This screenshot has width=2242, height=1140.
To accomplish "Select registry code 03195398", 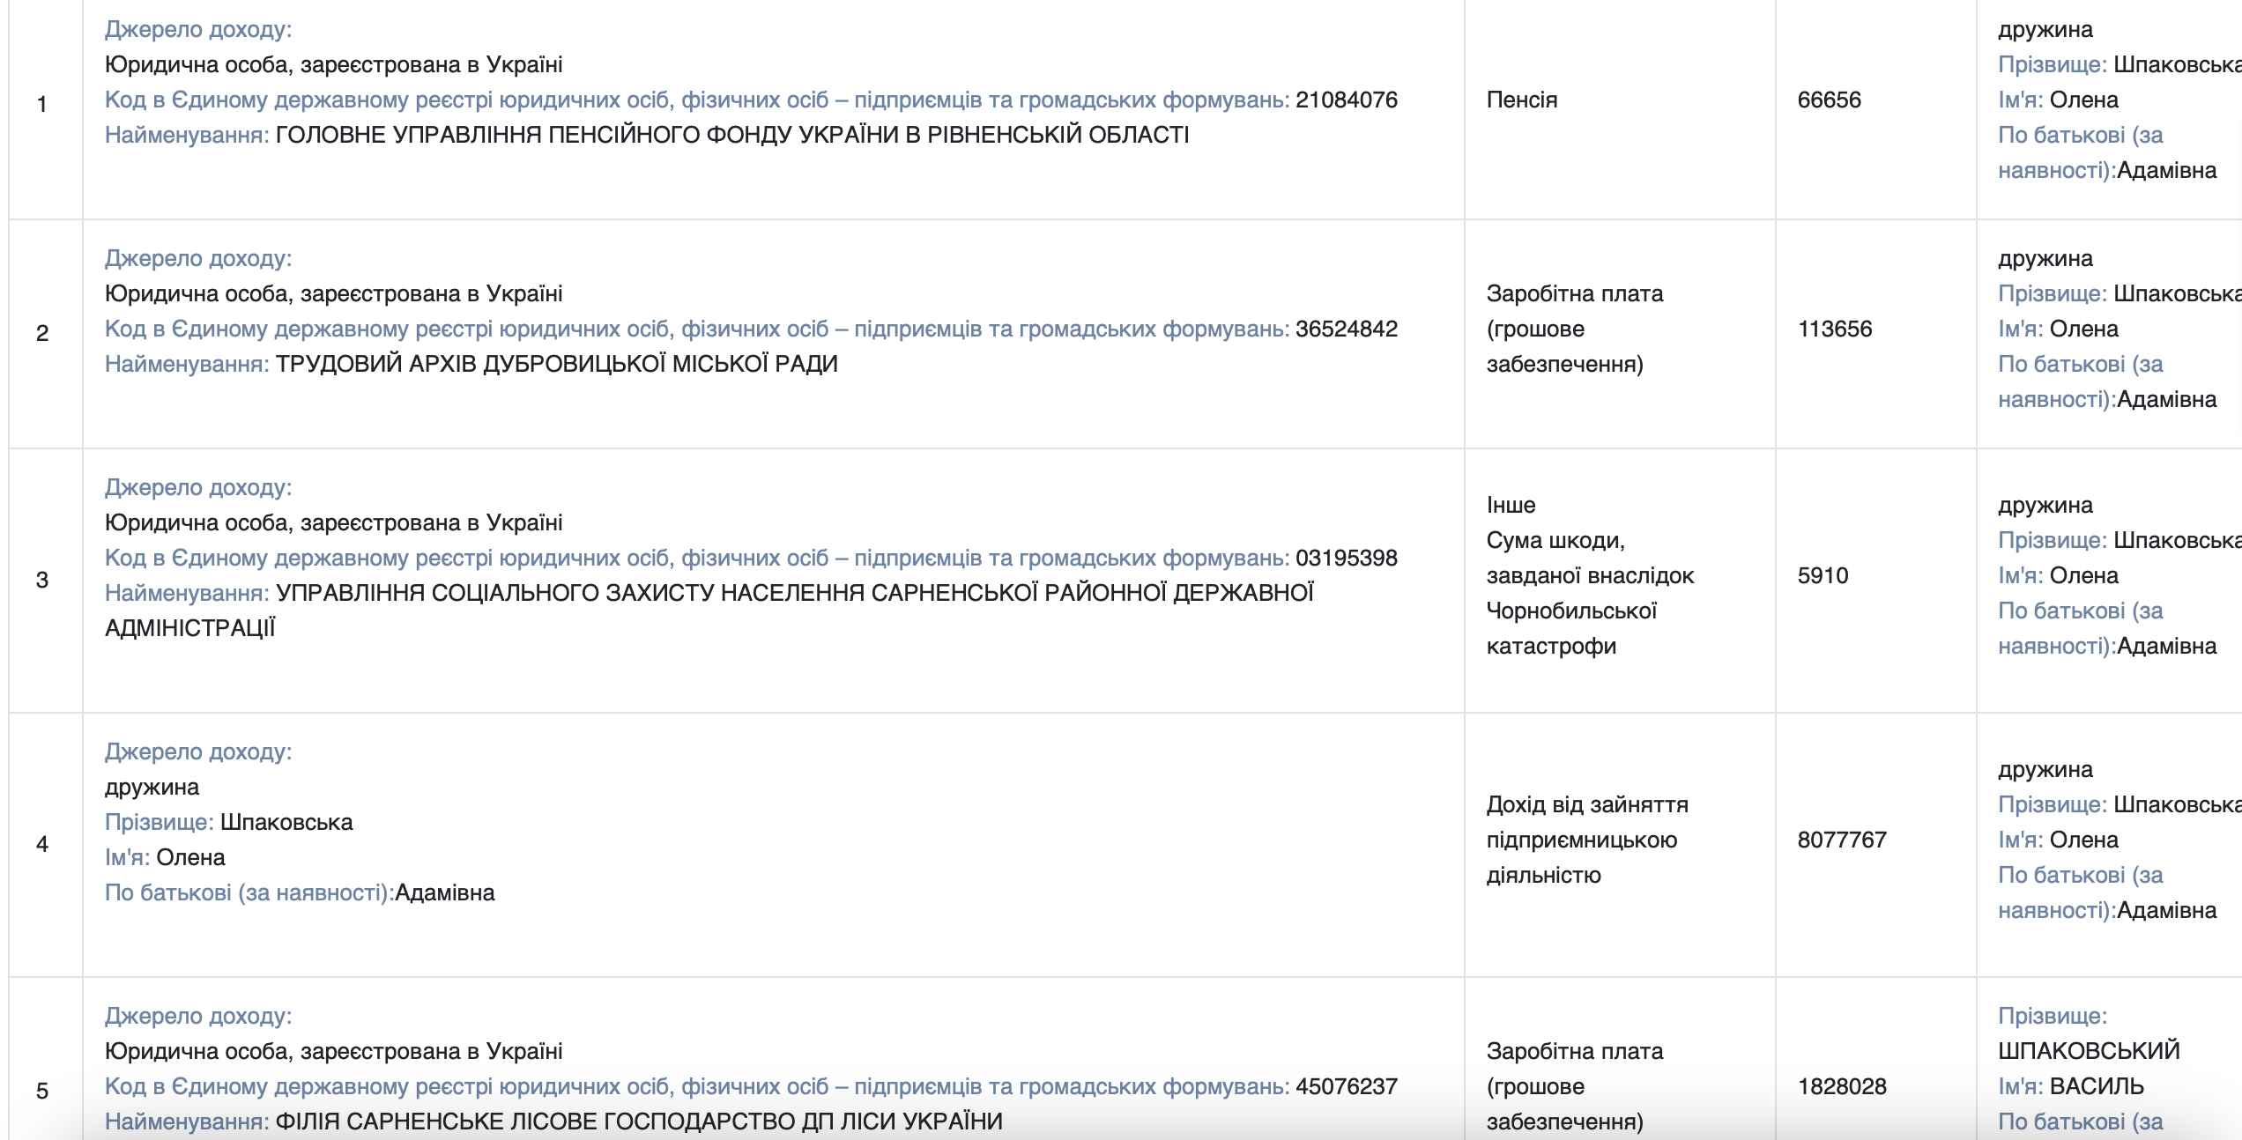I will tap(1346, 559).
